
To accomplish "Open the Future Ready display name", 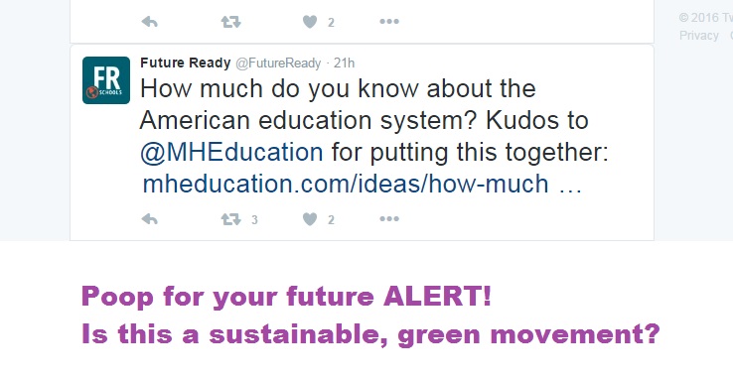I will click(x=185, y=63).
